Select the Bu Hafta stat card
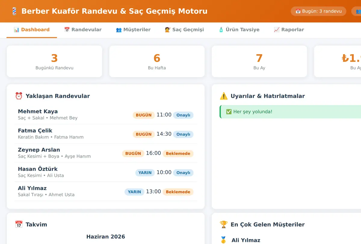Viewport: 361px width, 244px height. pyautogui.click(x=157, y=61)
